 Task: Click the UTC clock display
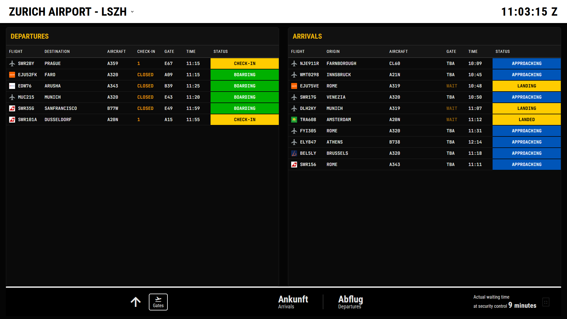click(x=529, y=12)
